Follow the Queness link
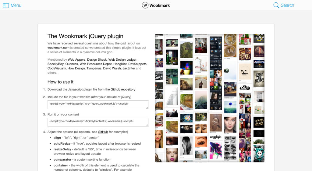Viewport: 312px width, 171px height. tap(72, 64)
